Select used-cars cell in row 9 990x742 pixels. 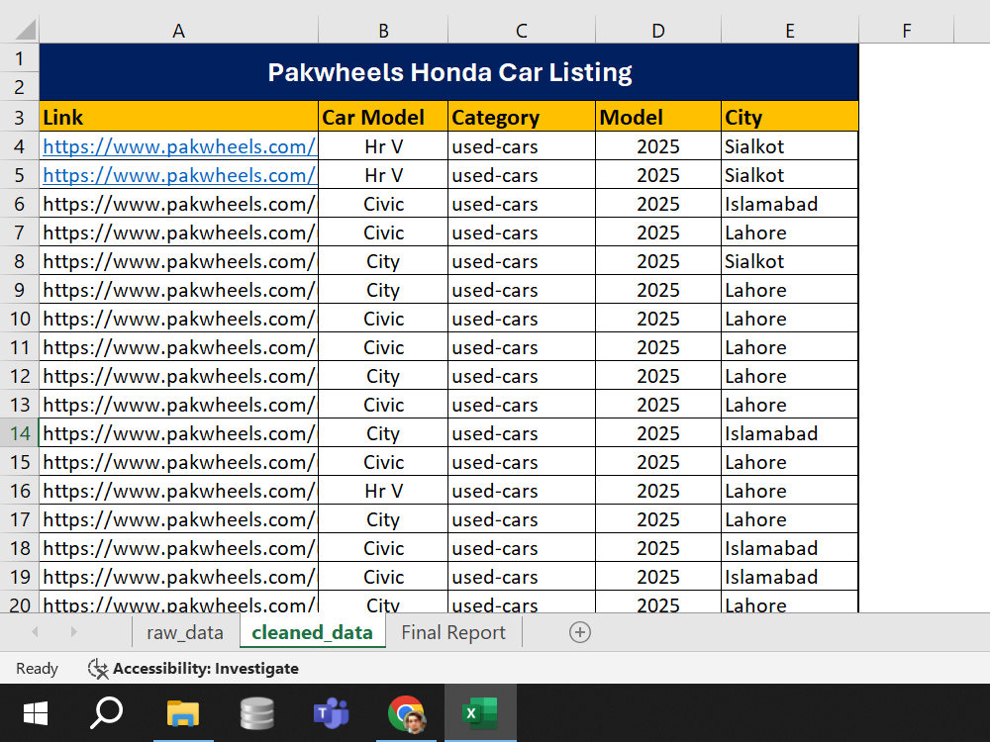(x=522, y=290)
